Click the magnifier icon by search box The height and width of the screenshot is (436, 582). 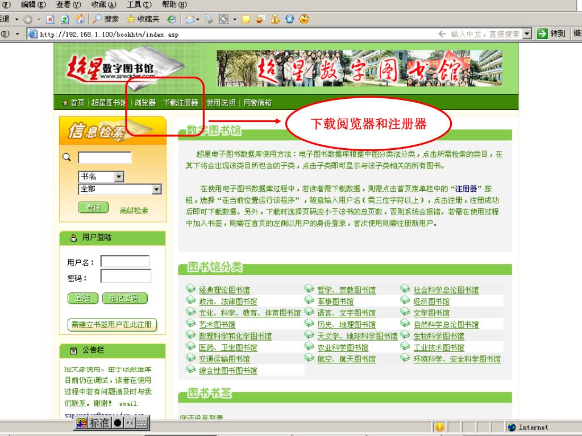coord(66,157)
